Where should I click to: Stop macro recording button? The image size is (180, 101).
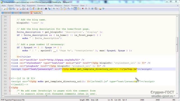86,9
